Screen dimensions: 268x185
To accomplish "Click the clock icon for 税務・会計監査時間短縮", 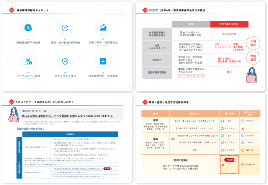I will pos(65,27).
